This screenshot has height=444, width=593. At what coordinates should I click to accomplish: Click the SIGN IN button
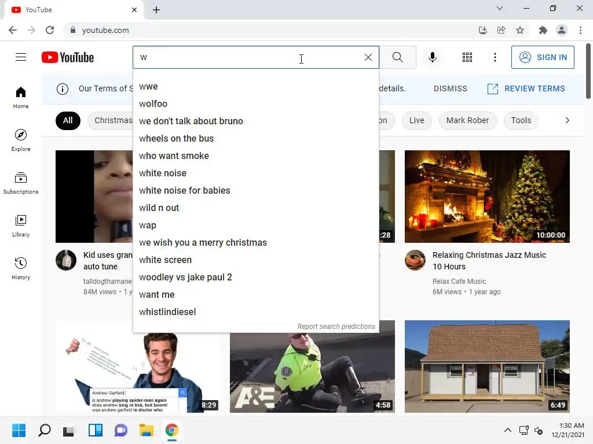[542, 57]
